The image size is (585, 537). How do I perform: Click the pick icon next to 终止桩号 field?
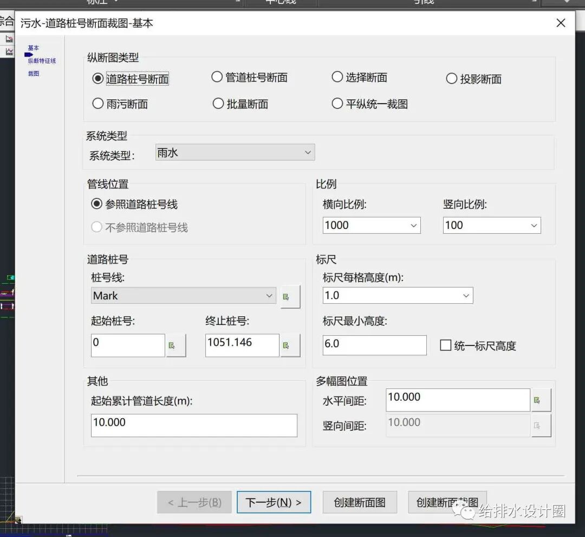290,345
